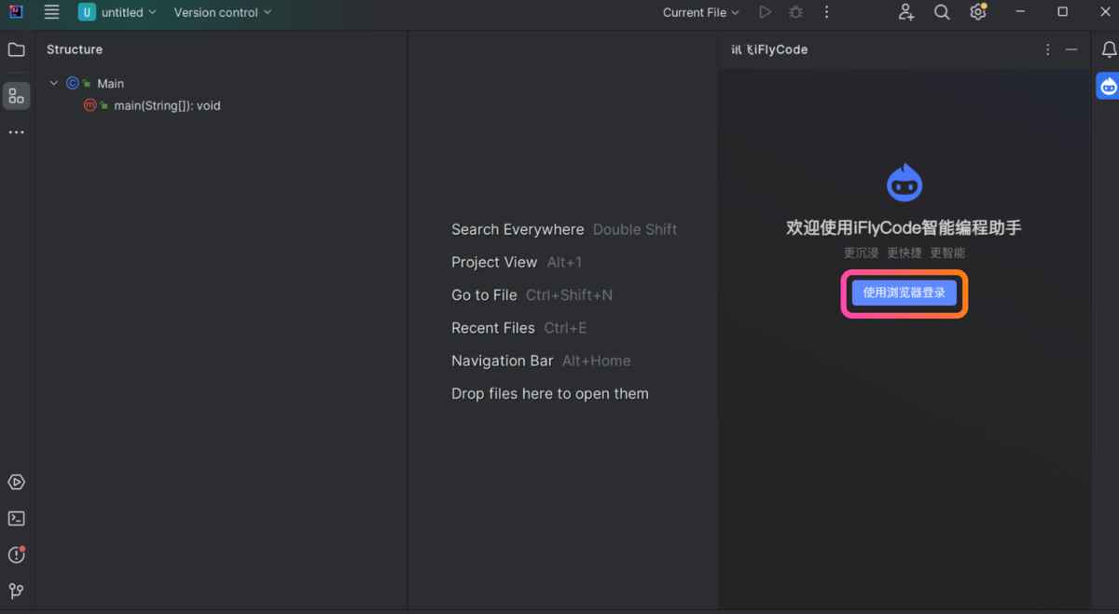Collapse the Main class node in Structure
The image size is (1119, 614).
click(53, 83)
